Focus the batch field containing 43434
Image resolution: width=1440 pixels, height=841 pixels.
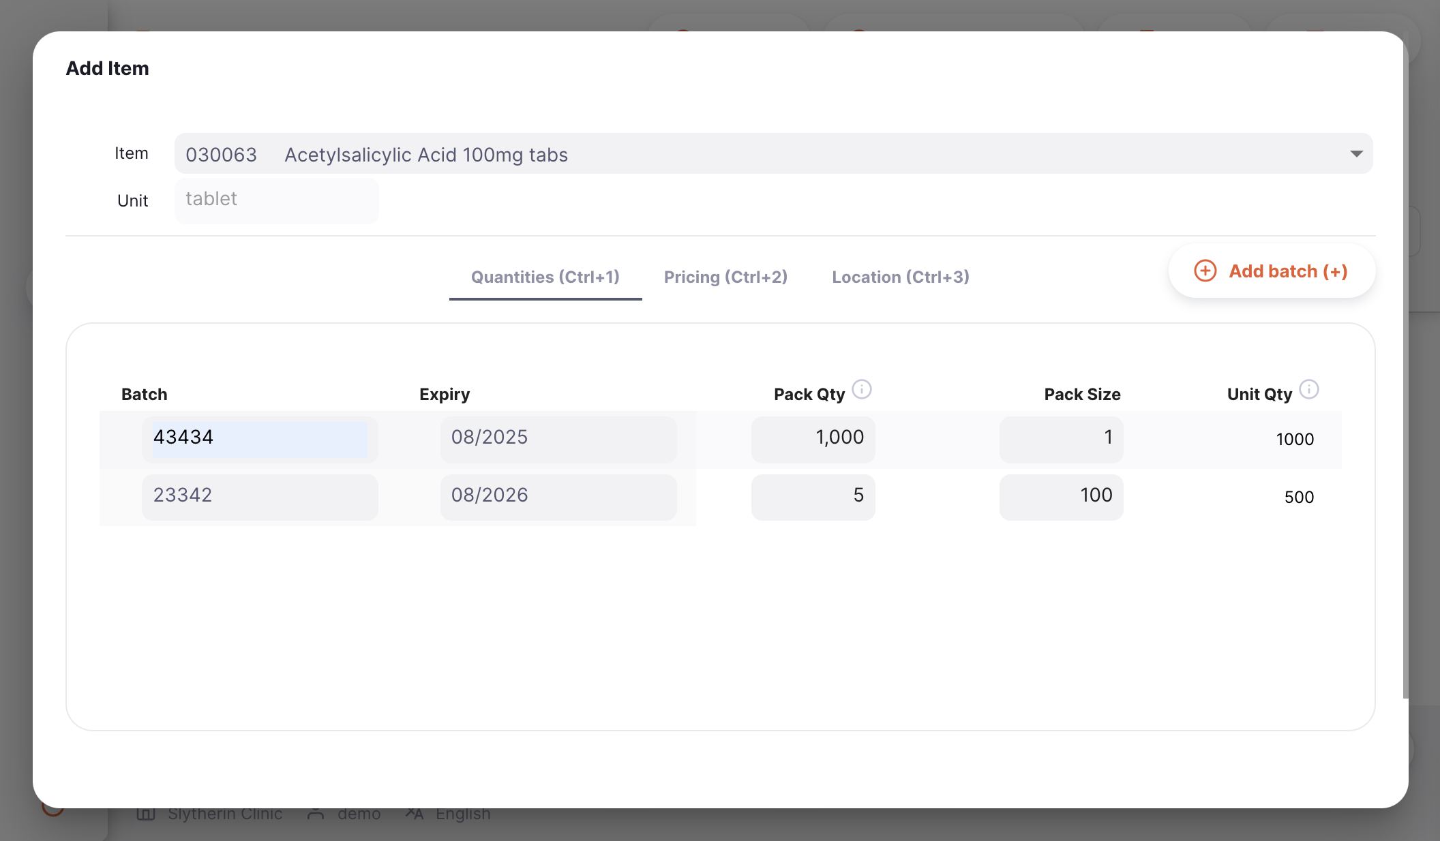point(260,440)
